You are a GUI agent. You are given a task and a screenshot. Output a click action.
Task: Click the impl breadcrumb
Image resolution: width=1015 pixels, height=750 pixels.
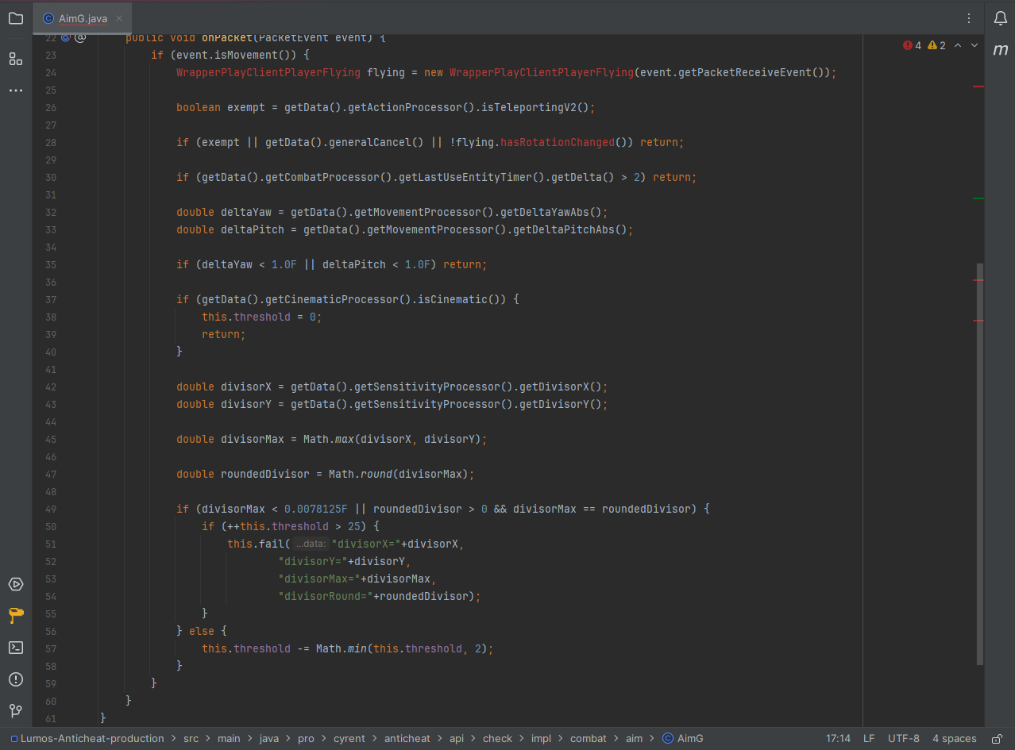pos(542,738)
